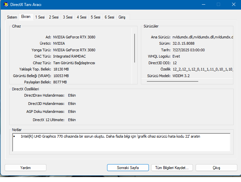Go to Sonraki Sayfa
241x182 pixels.
click(x=128, y=167)
